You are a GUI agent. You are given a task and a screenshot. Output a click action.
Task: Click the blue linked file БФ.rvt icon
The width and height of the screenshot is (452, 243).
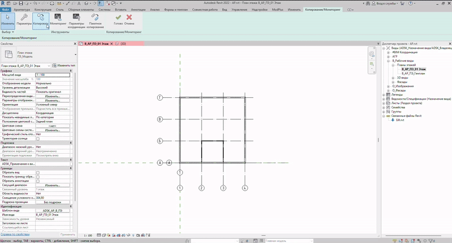pos(393,120)
